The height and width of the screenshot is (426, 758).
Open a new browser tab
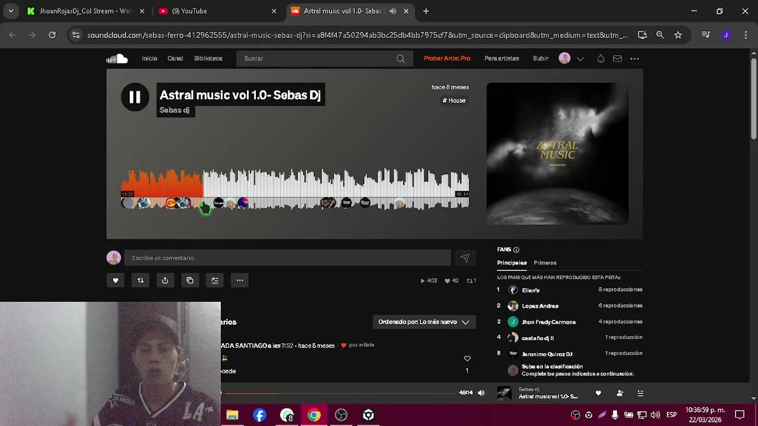coord(426,11)
